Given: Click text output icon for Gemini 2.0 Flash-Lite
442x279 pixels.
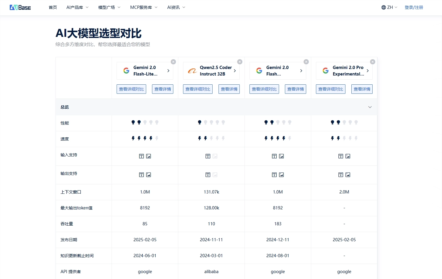Looking at the screenshot, I should [x=141, y=175].
